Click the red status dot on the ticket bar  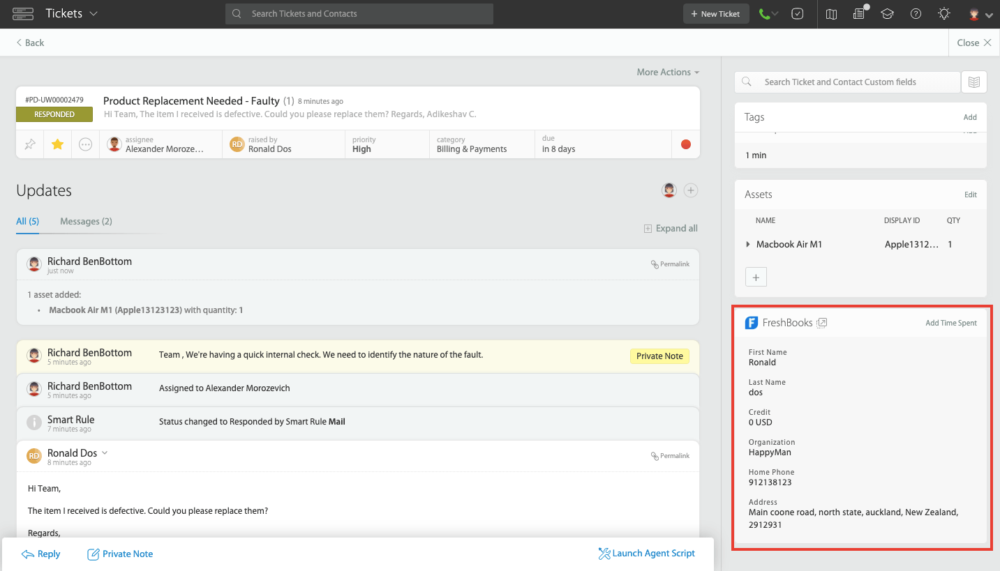685,144
